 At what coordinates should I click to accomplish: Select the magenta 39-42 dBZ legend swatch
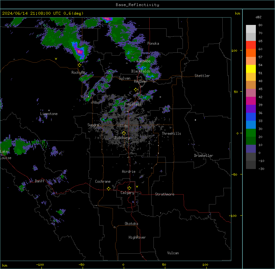pos(251,101)
